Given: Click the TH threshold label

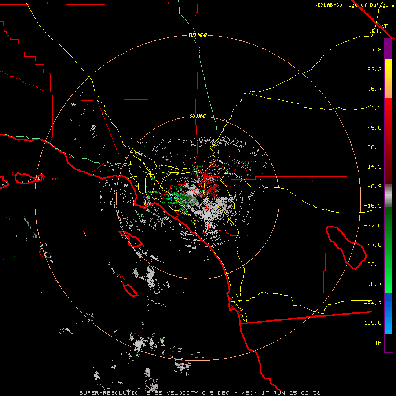Looking at the screenshot, I should click(x=378, y=343).
